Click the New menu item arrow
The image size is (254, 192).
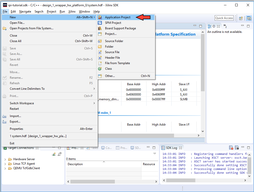pyautogui.click(x=94, y=17)
